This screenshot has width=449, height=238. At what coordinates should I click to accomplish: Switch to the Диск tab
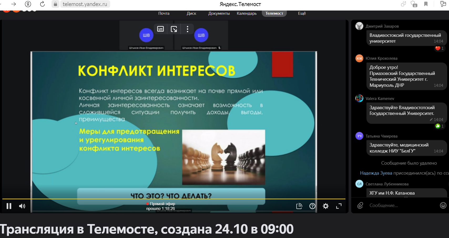(191, 13)
